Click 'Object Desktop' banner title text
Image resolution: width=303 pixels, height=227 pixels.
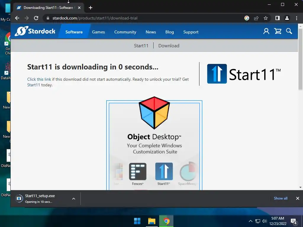[x=154, y=137]
